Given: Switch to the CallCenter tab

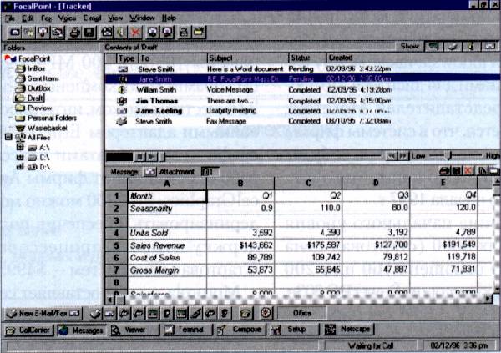Looking at the screenshot, I should point(28,330).
